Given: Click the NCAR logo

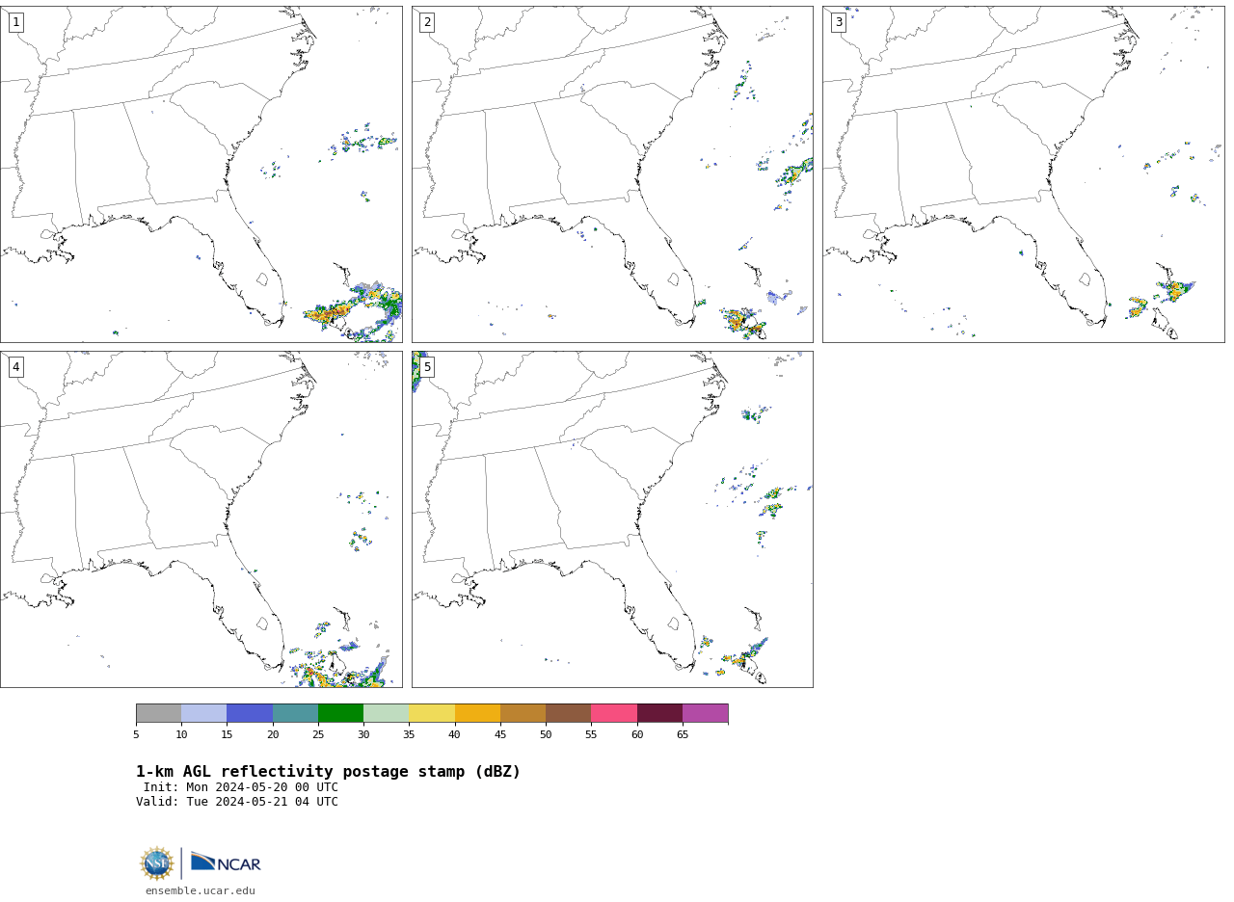Looking at the screenshot, I should [x=226, y=862].
